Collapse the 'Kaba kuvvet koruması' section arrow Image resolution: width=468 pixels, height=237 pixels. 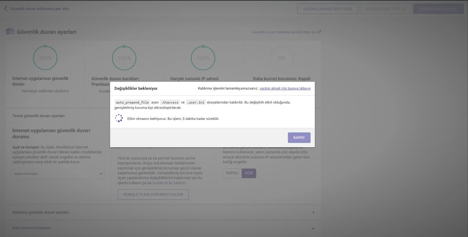[x=313, y=228]
